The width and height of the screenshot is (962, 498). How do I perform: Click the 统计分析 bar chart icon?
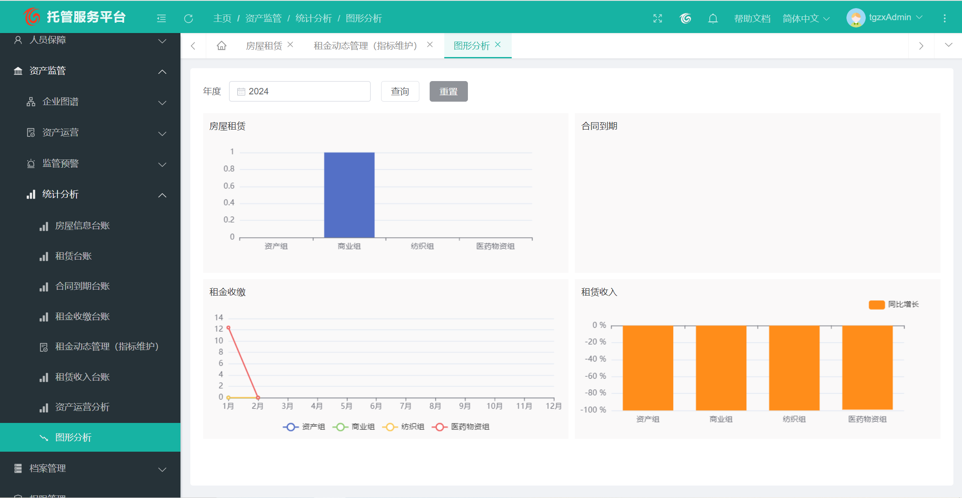[x=31, y=194]
